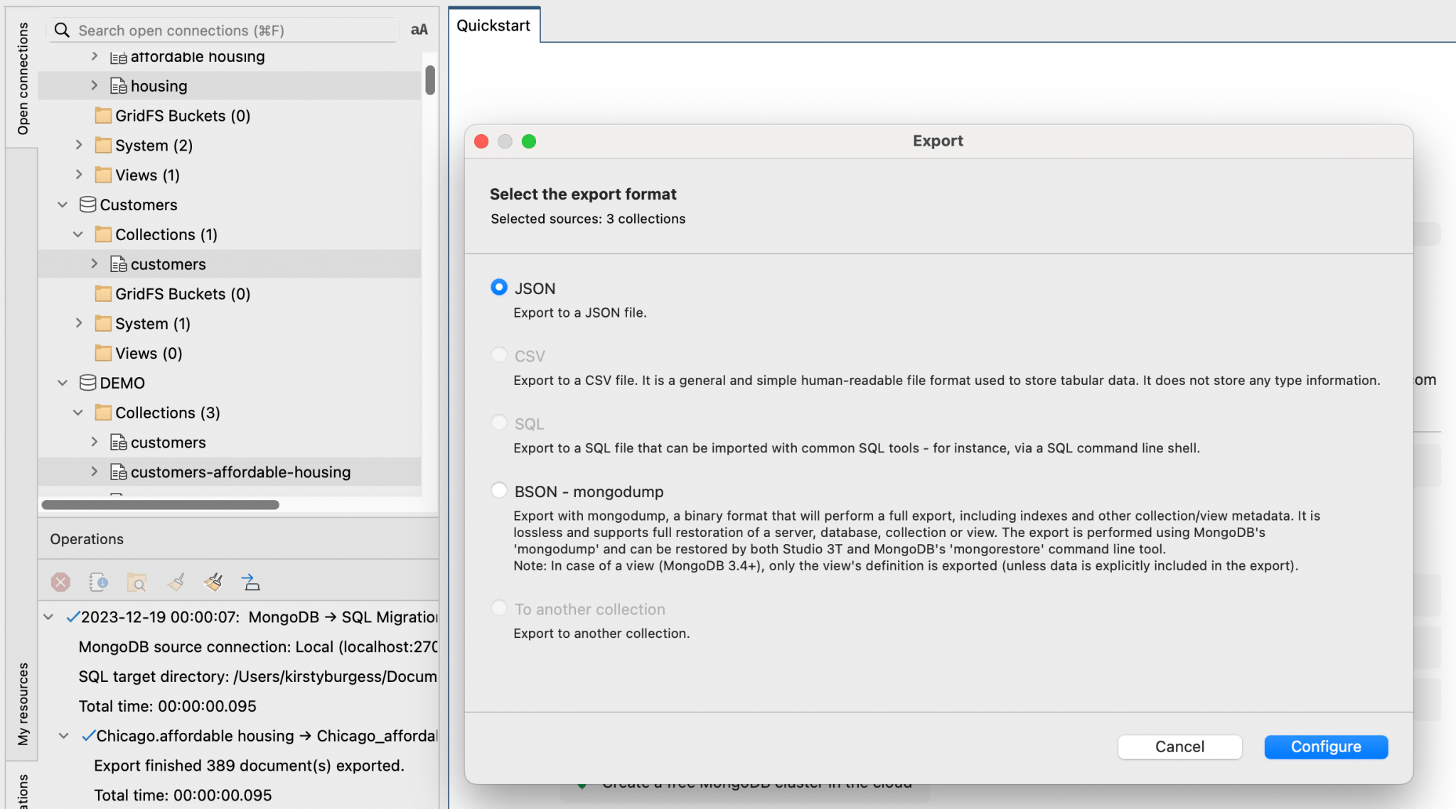The image size is (1456, 809).
Task: Expand the Views (1) folder
Action: tap(79, 174)
